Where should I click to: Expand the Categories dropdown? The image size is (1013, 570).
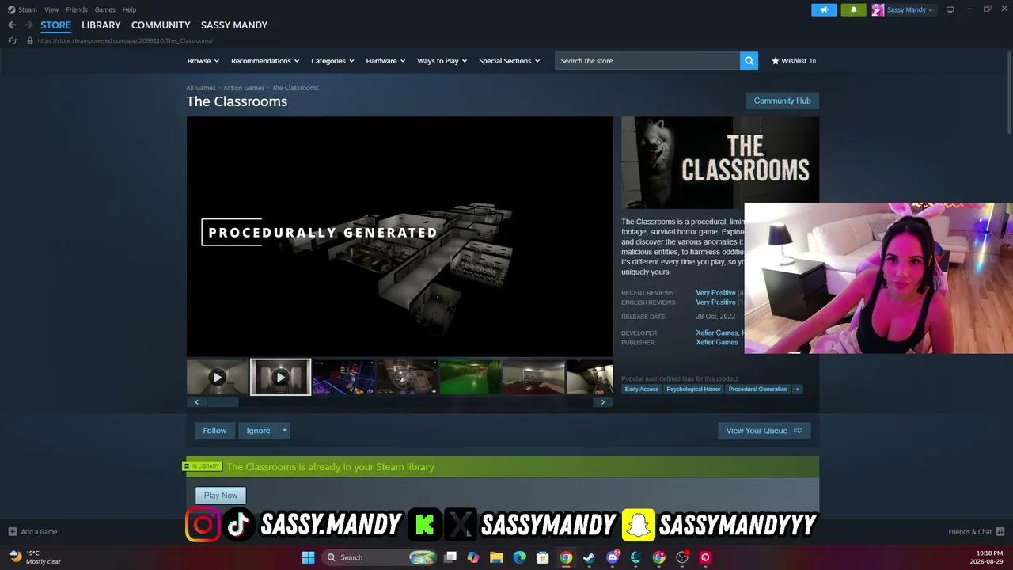tap(332, 61)
